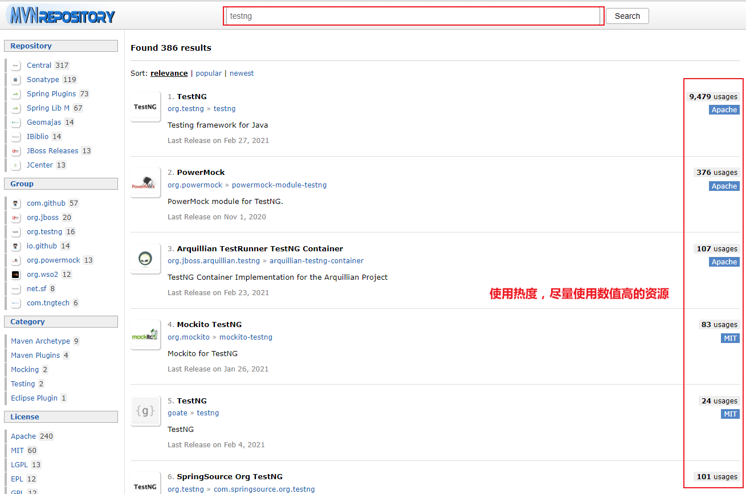Click the JCenter repository icon
The image size is (746, 494).
[16, 165]
